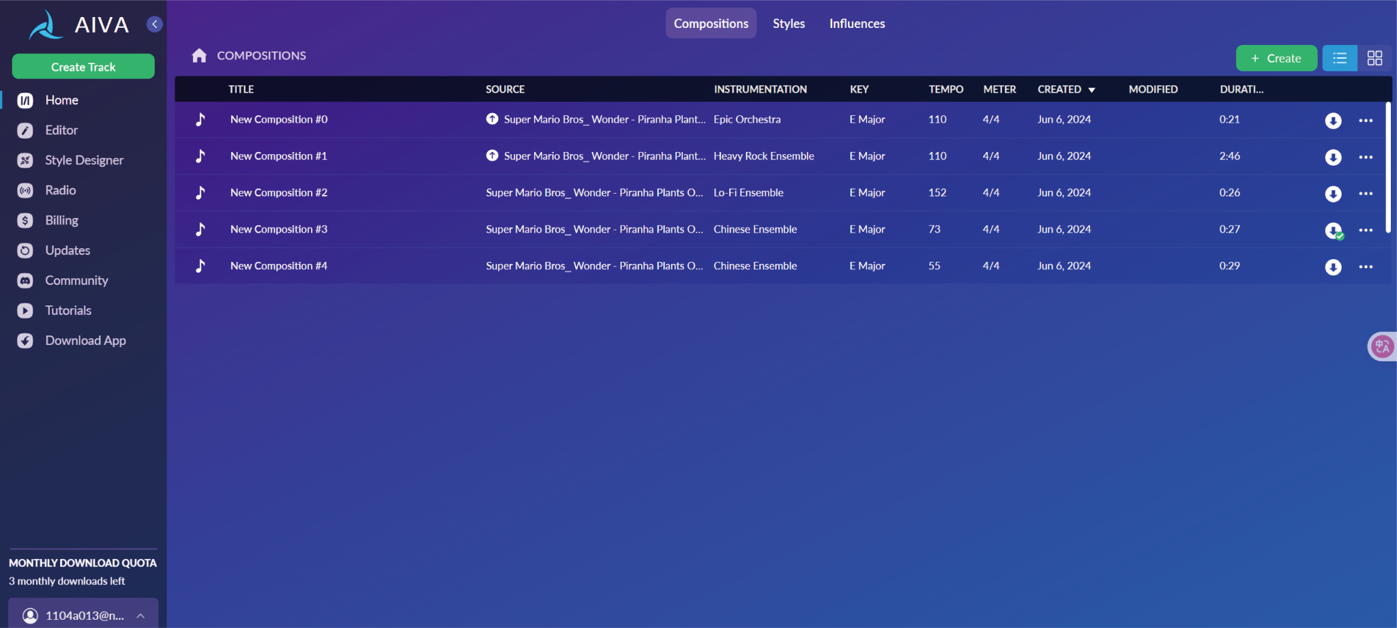The width and height of the screenshot is (1397, 628).
Task: Open the floating translate widget icon
Action: (x=1382, y=346)
